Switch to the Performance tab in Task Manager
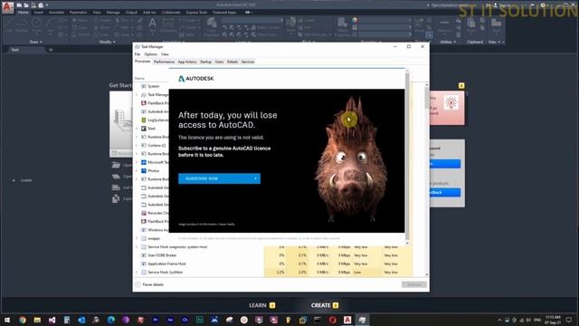 tap(164, 62)
